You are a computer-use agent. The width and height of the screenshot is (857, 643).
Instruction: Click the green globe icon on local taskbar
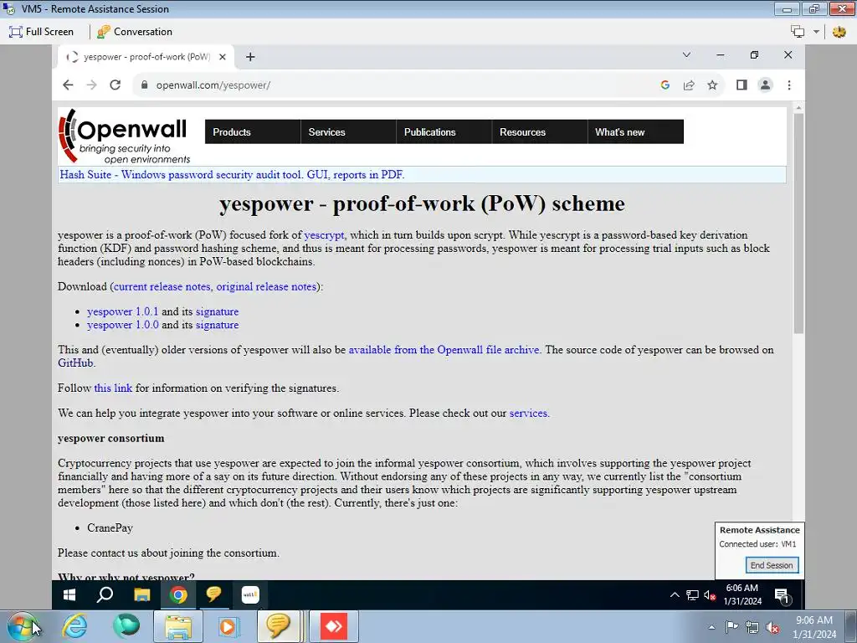126,626
